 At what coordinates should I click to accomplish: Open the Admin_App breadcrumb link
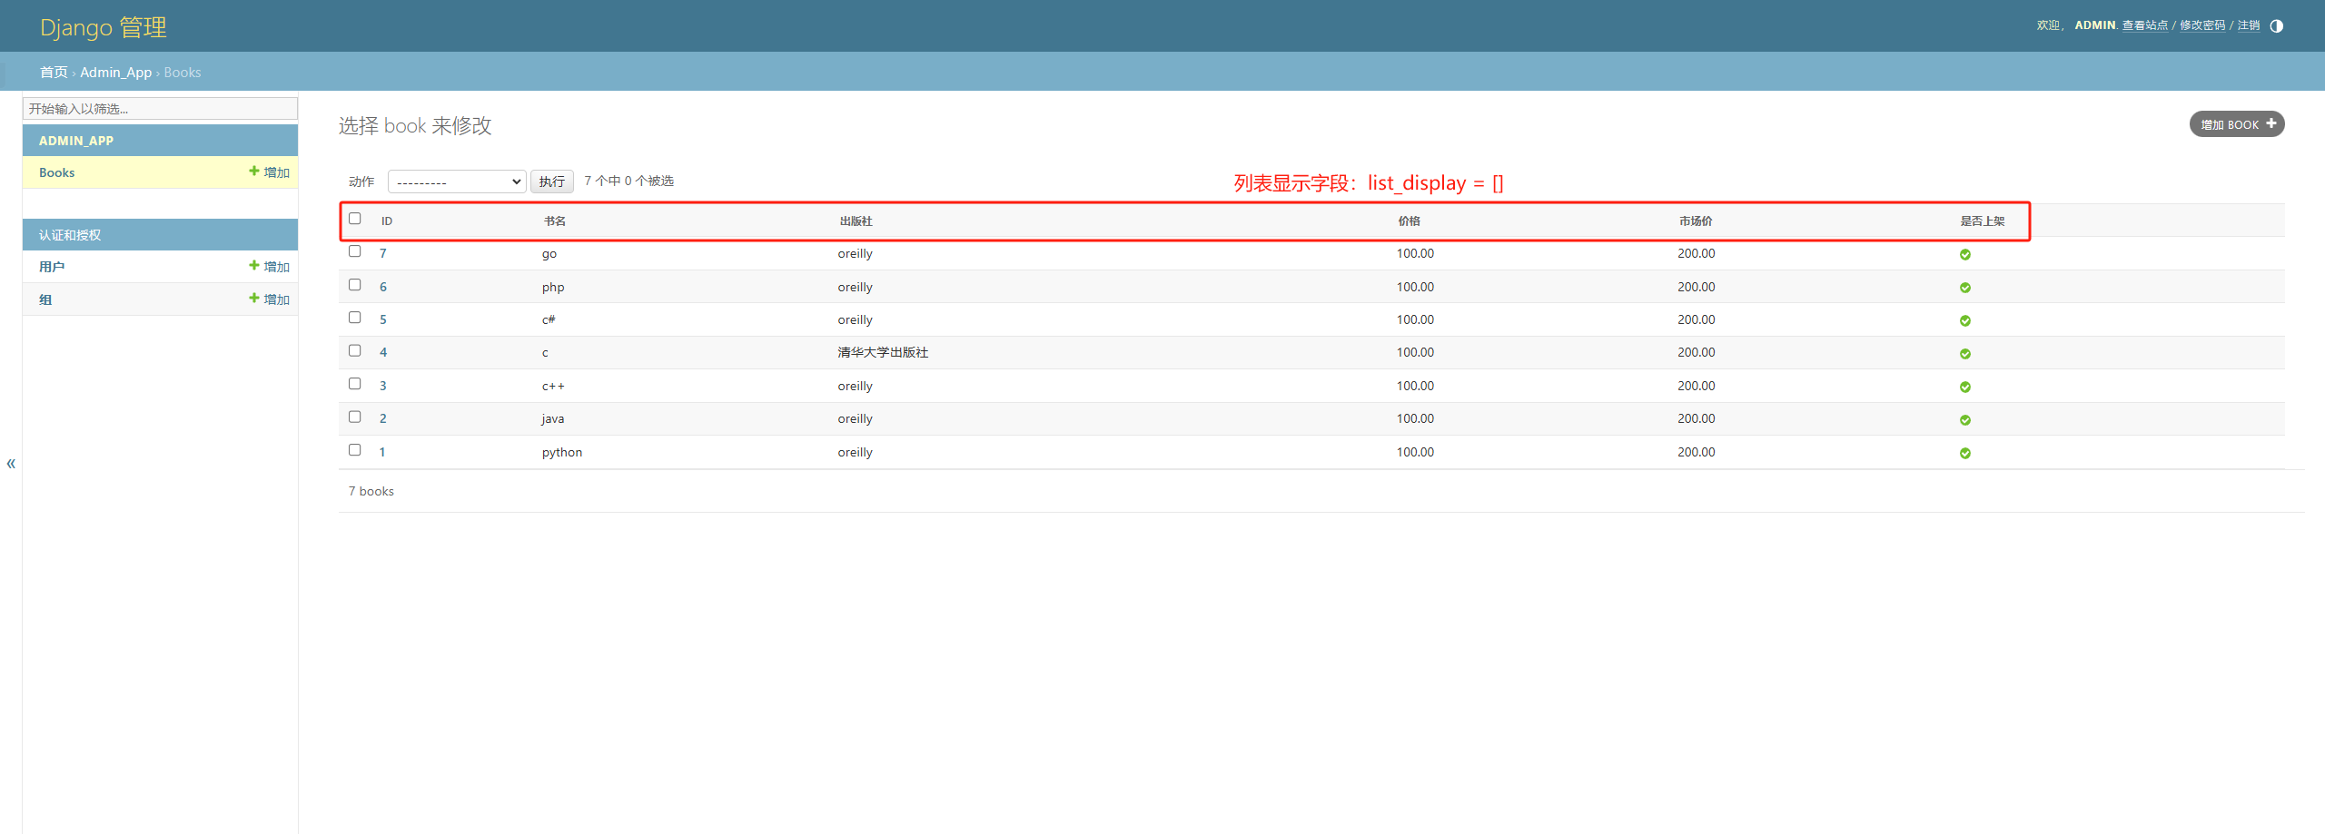(x=116, y=73)
